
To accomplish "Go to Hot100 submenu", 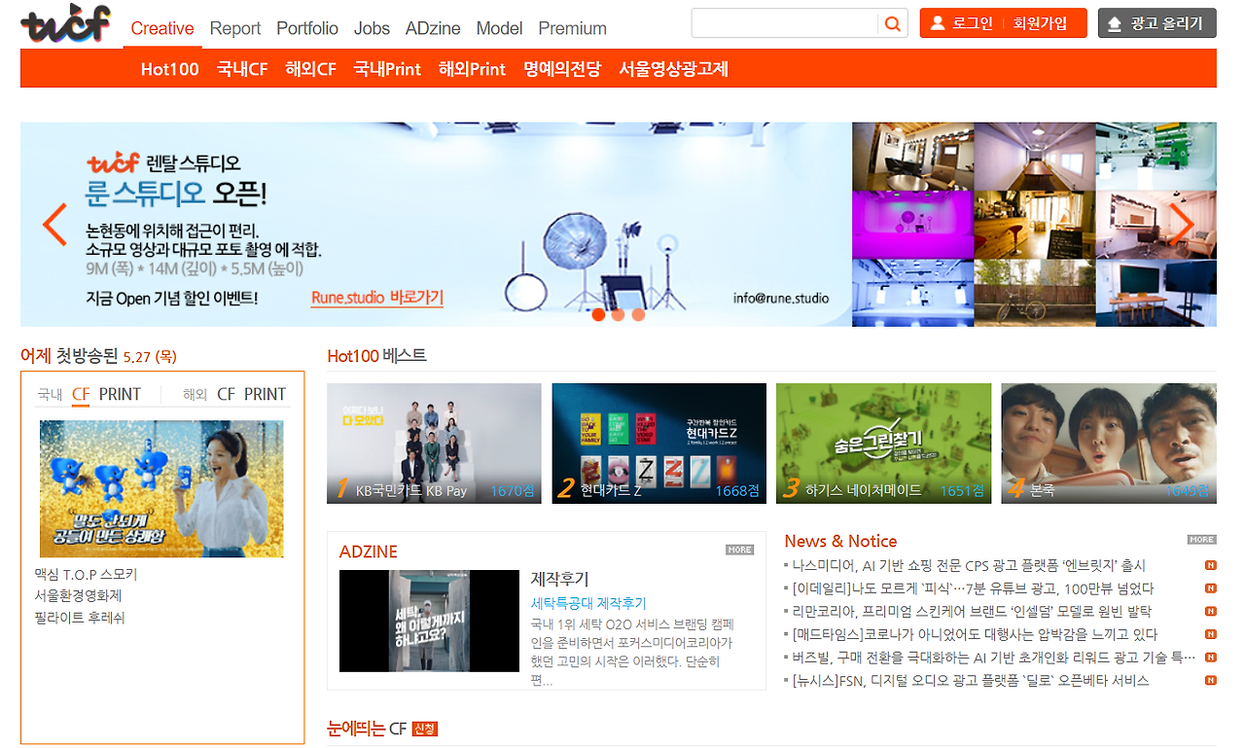I will click(x=170, y=69).
